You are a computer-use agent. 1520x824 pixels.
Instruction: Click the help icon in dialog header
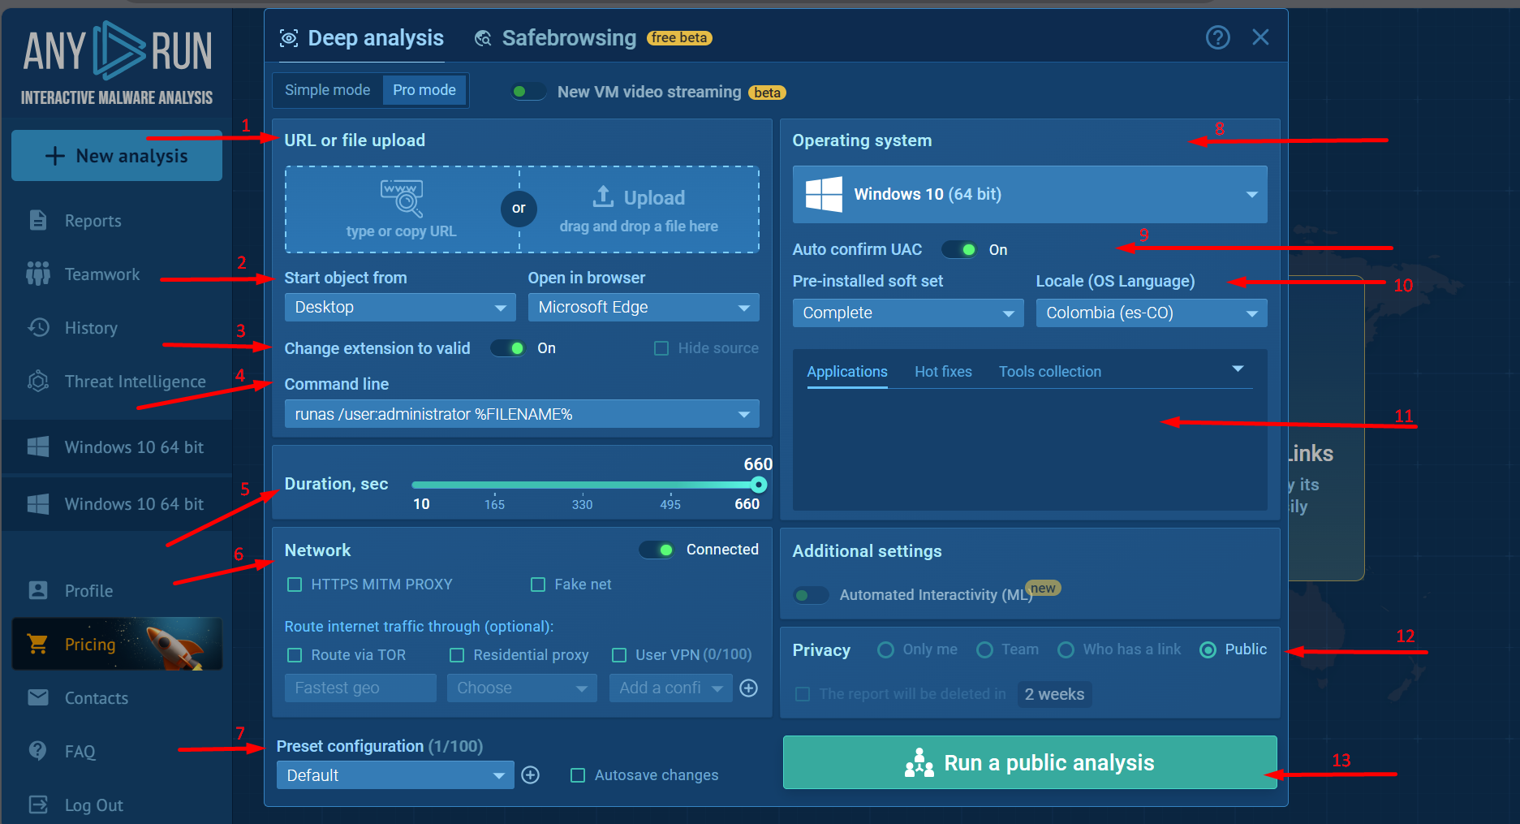[1217, 37]
